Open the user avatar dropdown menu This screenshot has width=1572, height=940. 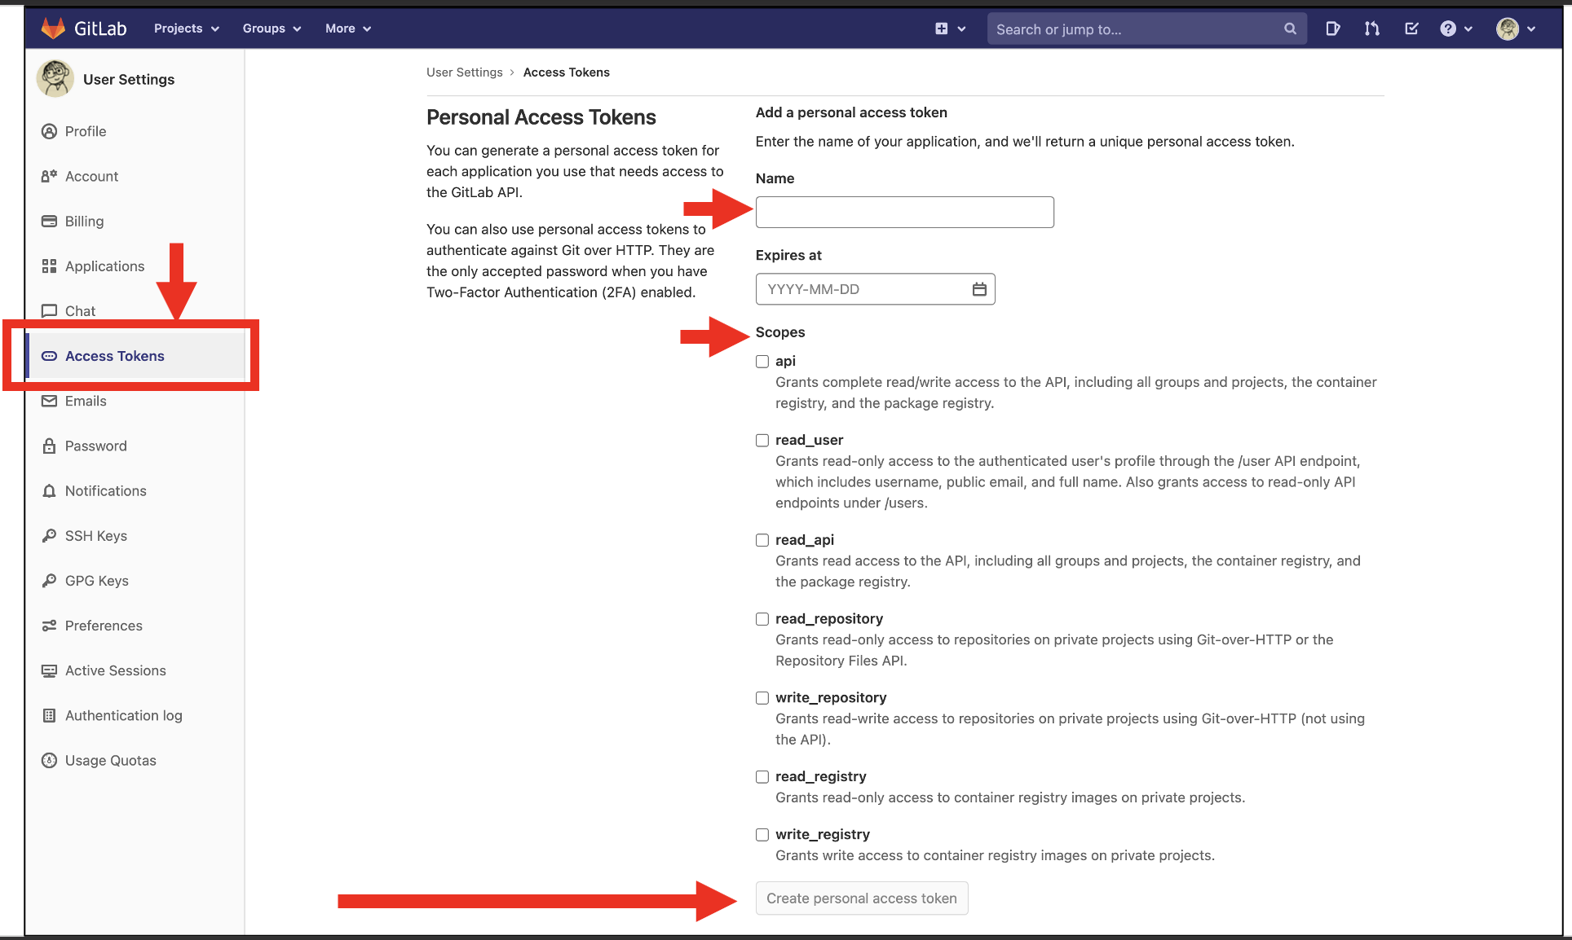pos(1516,29)
